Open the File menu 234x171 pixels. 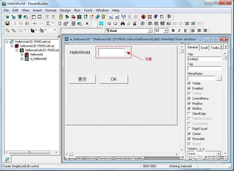click(6, 10)
